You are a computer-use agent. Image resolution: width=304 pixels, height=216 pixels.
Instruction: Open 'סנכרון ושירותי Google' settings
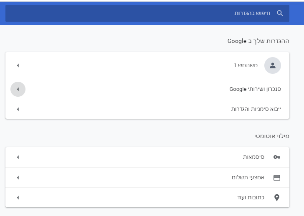pyautogui.click(x=255, y=89)
